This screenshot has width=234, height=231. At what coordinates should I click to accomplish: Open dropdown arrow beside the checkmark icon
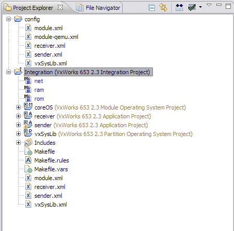coord(200,7)
